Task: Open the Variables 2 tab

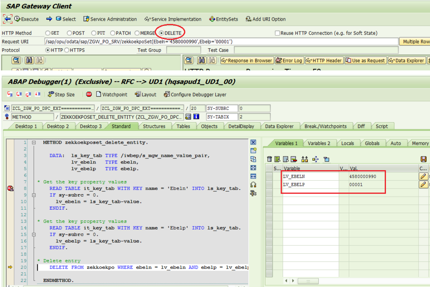Action: pos(319,143)
